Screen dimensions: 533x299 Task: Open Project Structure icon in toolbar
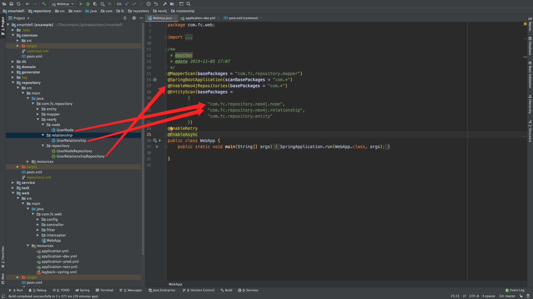click(172, 4)
